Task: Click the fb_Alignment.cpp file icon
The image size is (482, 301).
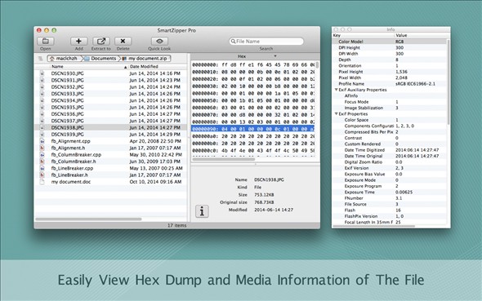Action: click(42, 141)
